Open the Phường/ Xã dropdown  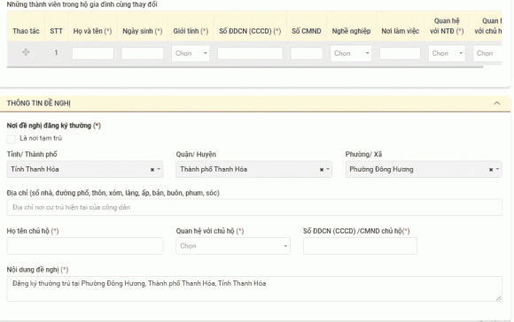click(424, 169)
